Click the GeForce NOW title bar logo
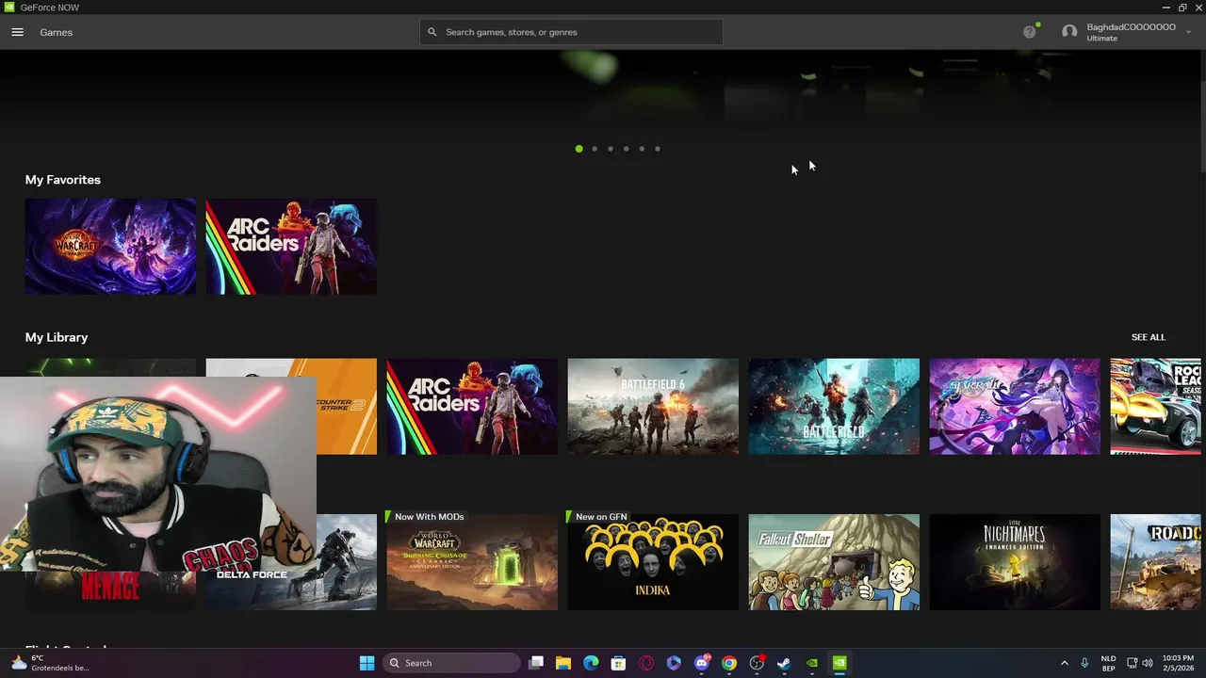The width and height of the screenshot is (1206, 678). [x=9, y=8]
